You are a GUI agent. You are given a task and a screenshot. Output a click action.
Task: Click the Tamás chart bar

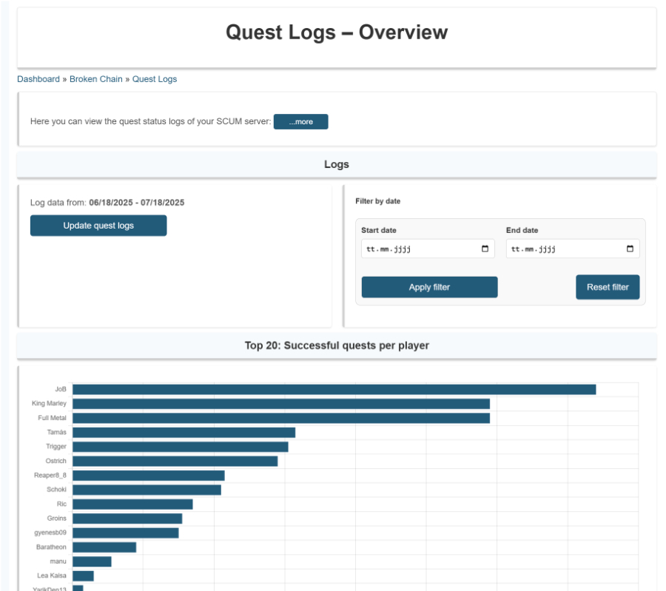(x=184, y=432)
